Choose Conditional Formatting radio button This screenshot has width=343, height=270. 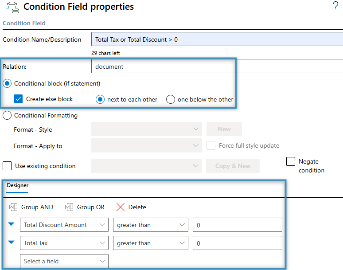point(8,115)
